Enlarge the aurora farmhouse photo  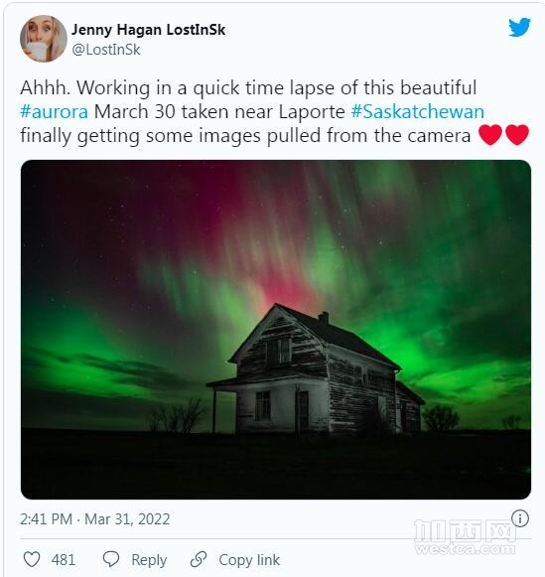pyautogui.click(x=276, y=330)
